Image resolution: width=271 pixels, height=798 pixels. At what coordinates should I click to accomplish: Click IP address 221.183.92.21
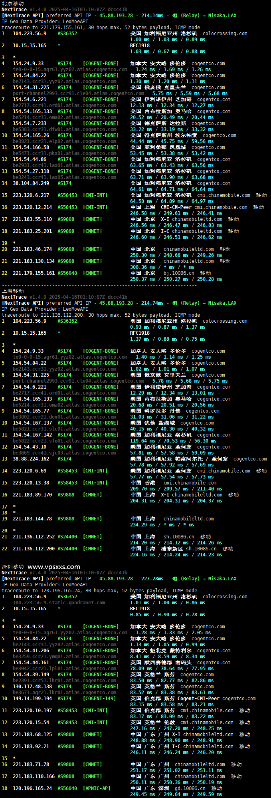31,746
